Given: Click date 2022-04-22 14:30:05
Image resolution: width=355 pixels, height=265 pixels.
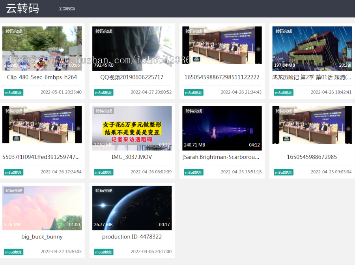Looking at the screenshot, I should [x=61, y=252].
